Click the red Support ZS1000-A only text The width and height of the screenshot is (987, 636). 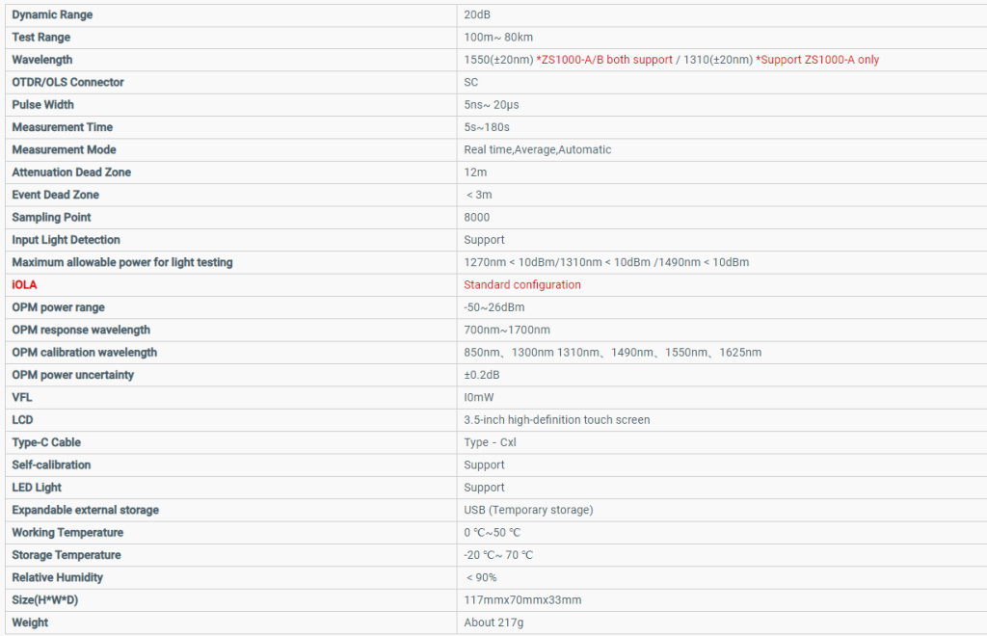click(x=817, y=60)
